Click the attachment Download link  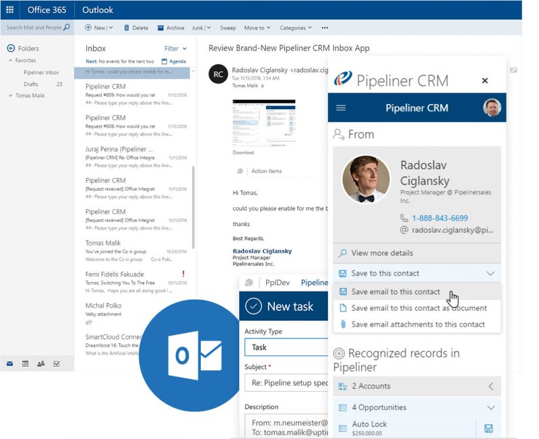coord(243,152)
